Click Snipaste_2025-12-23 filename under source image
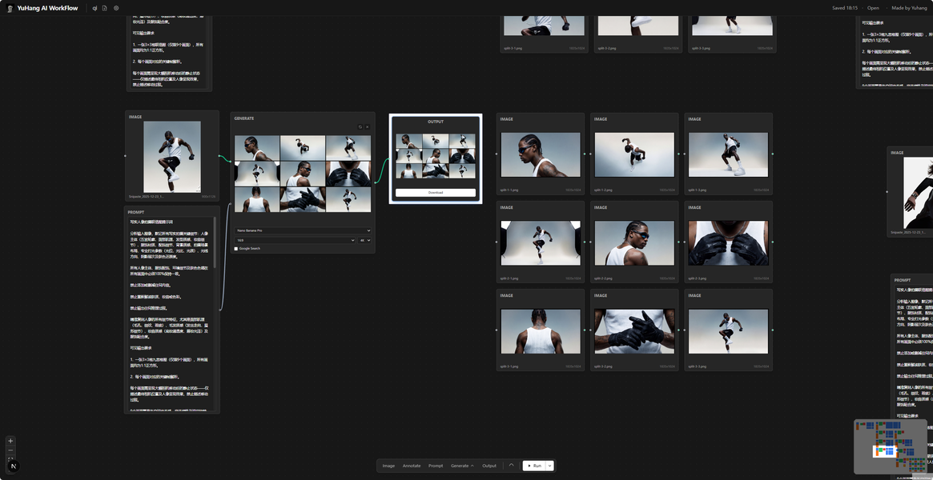The height and width of the screenshot is (480, 933). point(147,196)
